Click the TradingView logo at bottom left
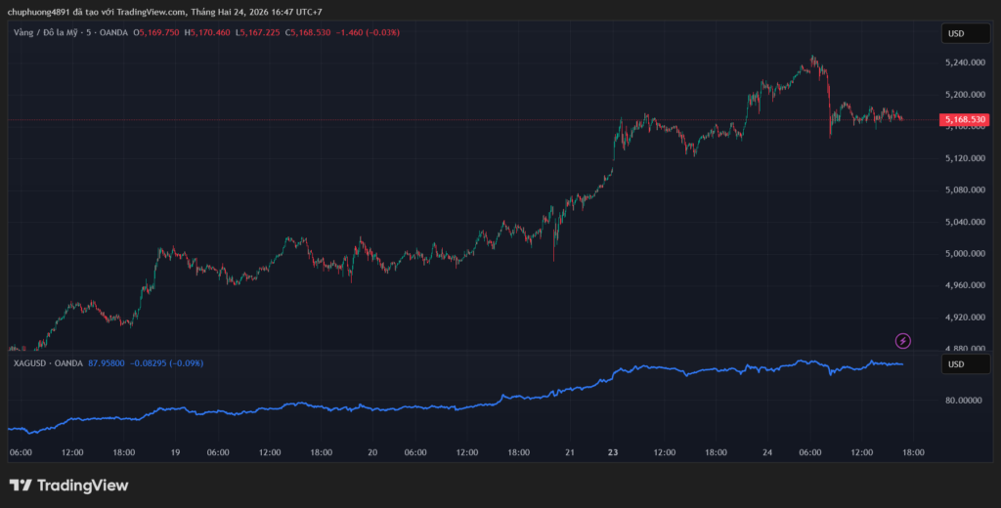Viewport: 1001px width, 508px height. pyautogui.click(x=68, y=486)
